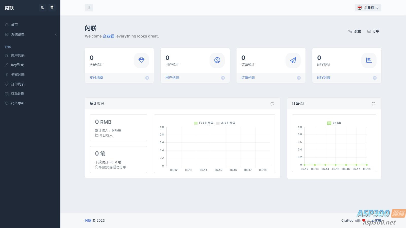Refresh the 订单统计 chart panel

373,104
